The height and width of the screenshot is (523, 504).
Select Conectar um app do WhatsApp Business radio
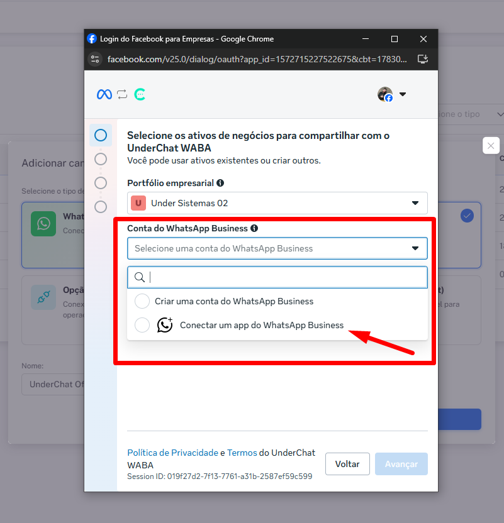click(142, 325)
